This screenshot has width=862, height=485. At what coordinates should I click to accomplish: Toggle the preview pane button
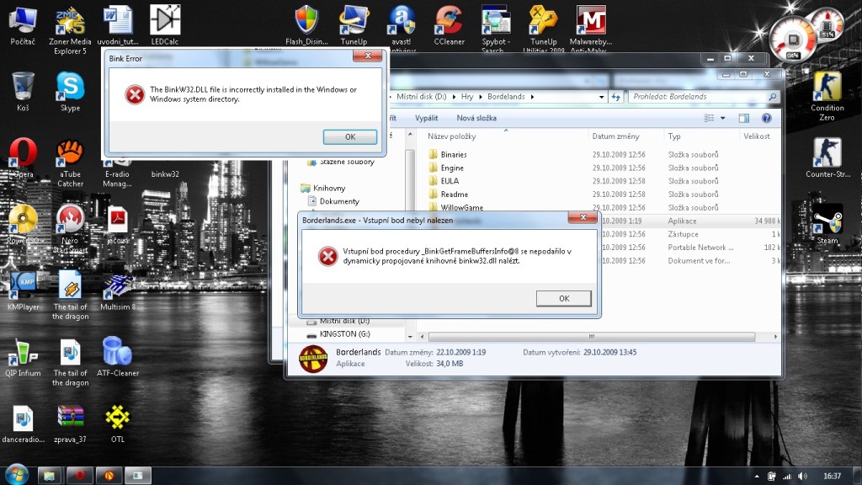[744, 118]
